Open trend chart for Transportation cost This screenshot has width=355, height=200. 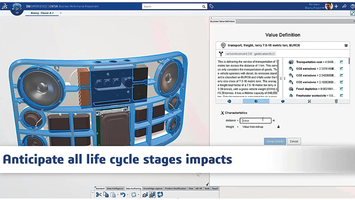point(341,62)
